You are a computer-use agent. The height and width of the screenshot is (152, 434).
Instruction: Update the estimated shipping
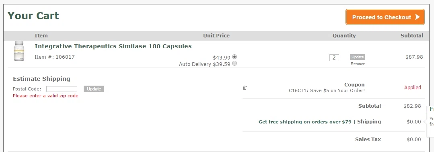coord(94,89)
